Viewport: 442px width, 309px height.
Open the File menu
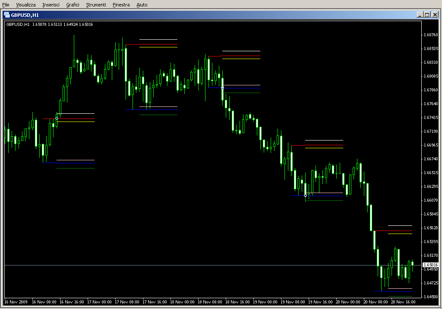point(6,5)
